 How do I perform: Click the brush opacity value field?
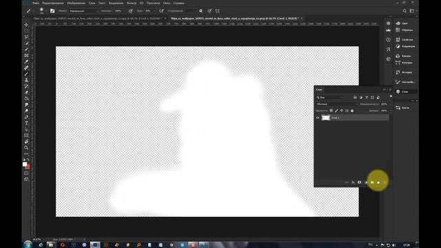[x=118, y=11]
